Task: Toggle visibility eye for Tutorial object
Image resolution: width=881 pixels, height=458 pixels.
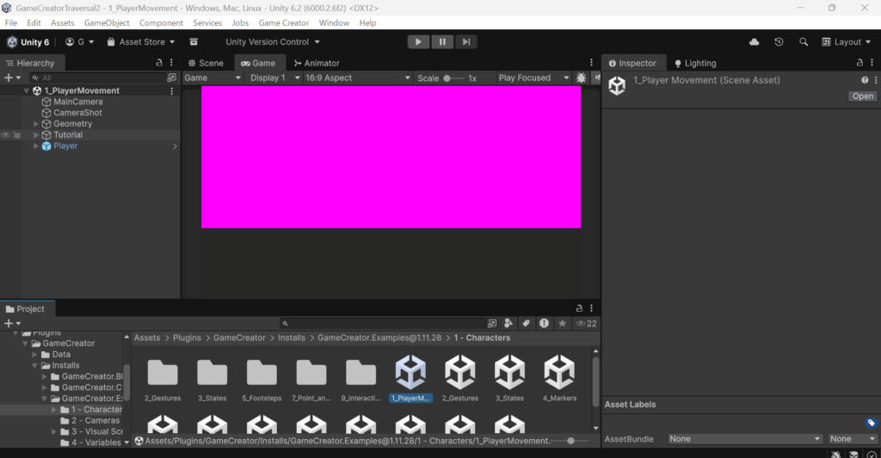Action: (6, 135)
